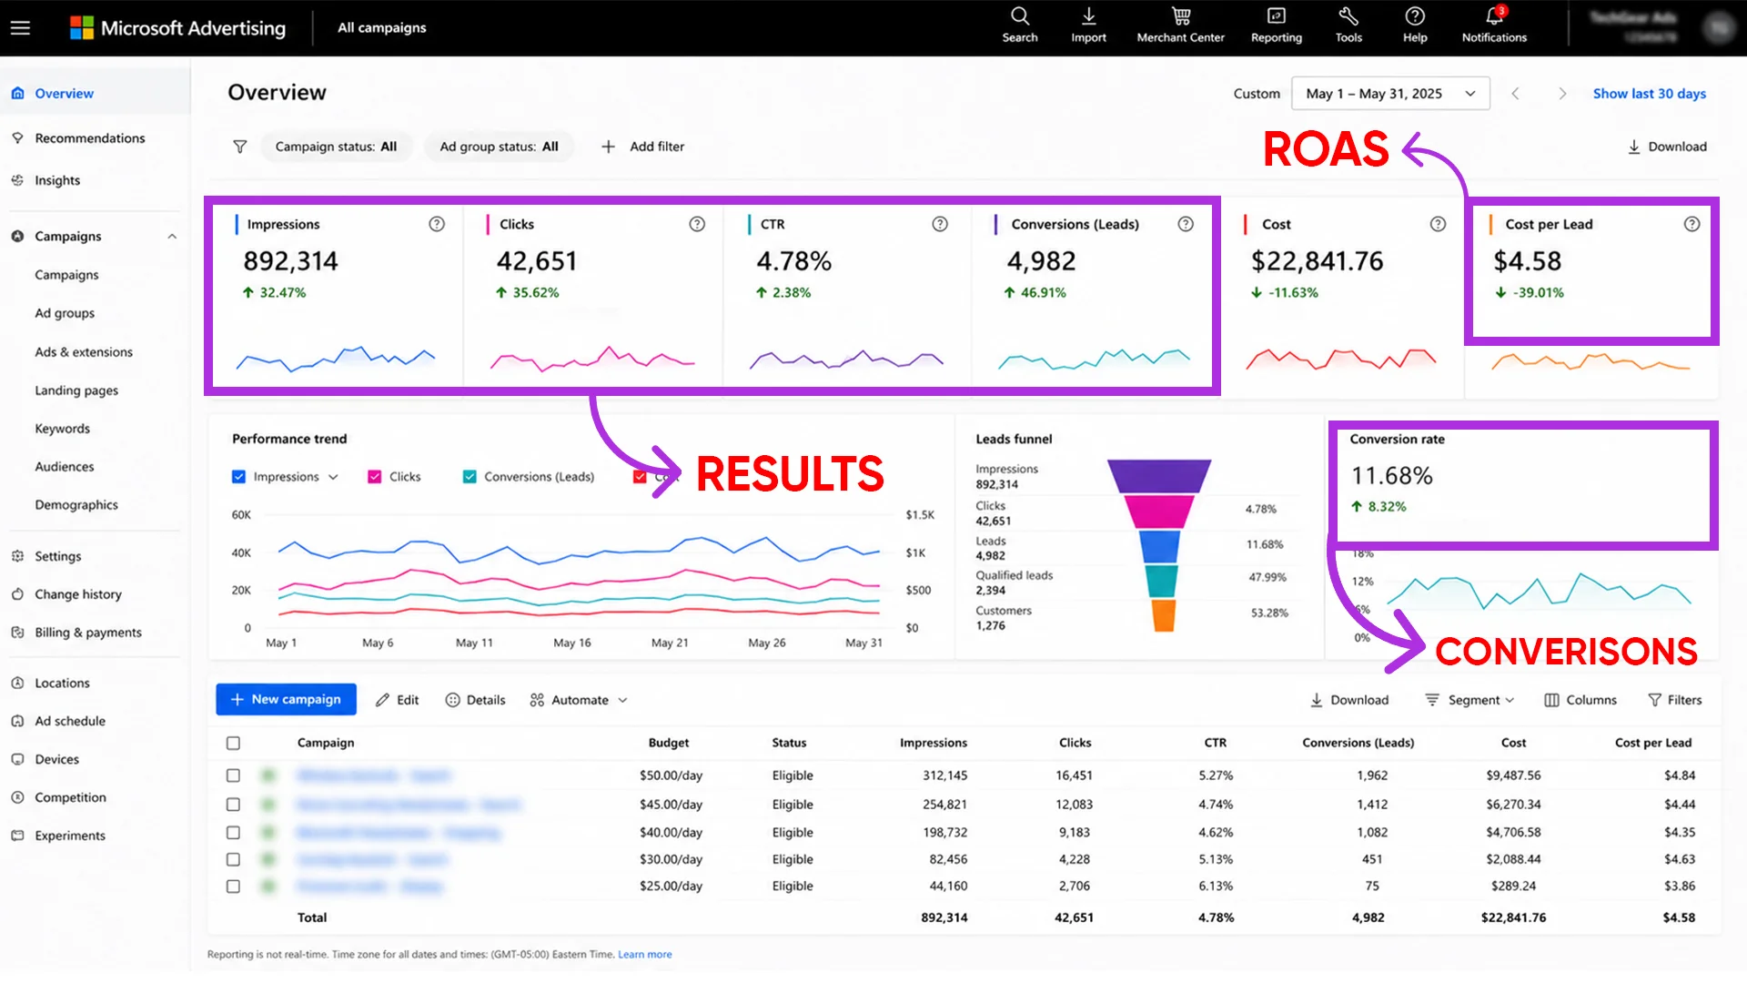Screen dimensions: 1747x983
Task: Click the funnel filter icon
Action: coord(239,147)
